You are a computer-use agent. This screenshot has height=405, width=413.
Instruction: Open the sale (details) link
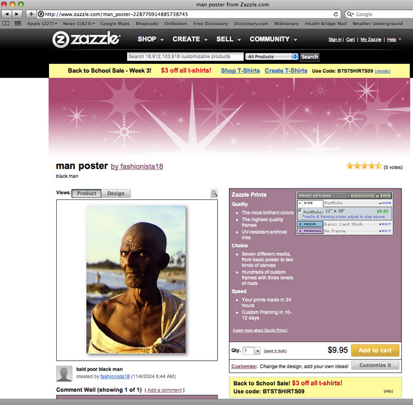click(383, 71)
